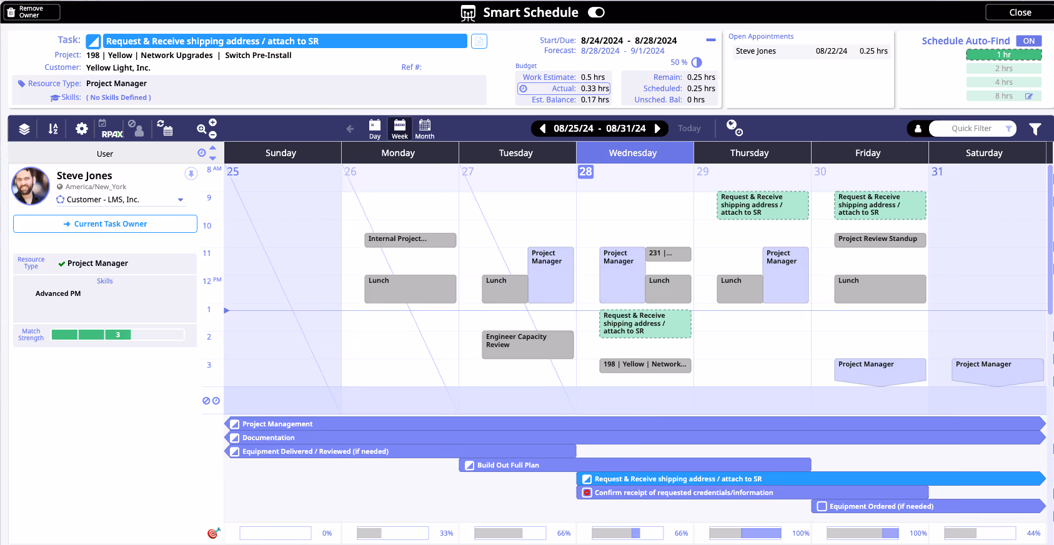
Task: Click the target icon at bottom left
Action: point(214,533)
